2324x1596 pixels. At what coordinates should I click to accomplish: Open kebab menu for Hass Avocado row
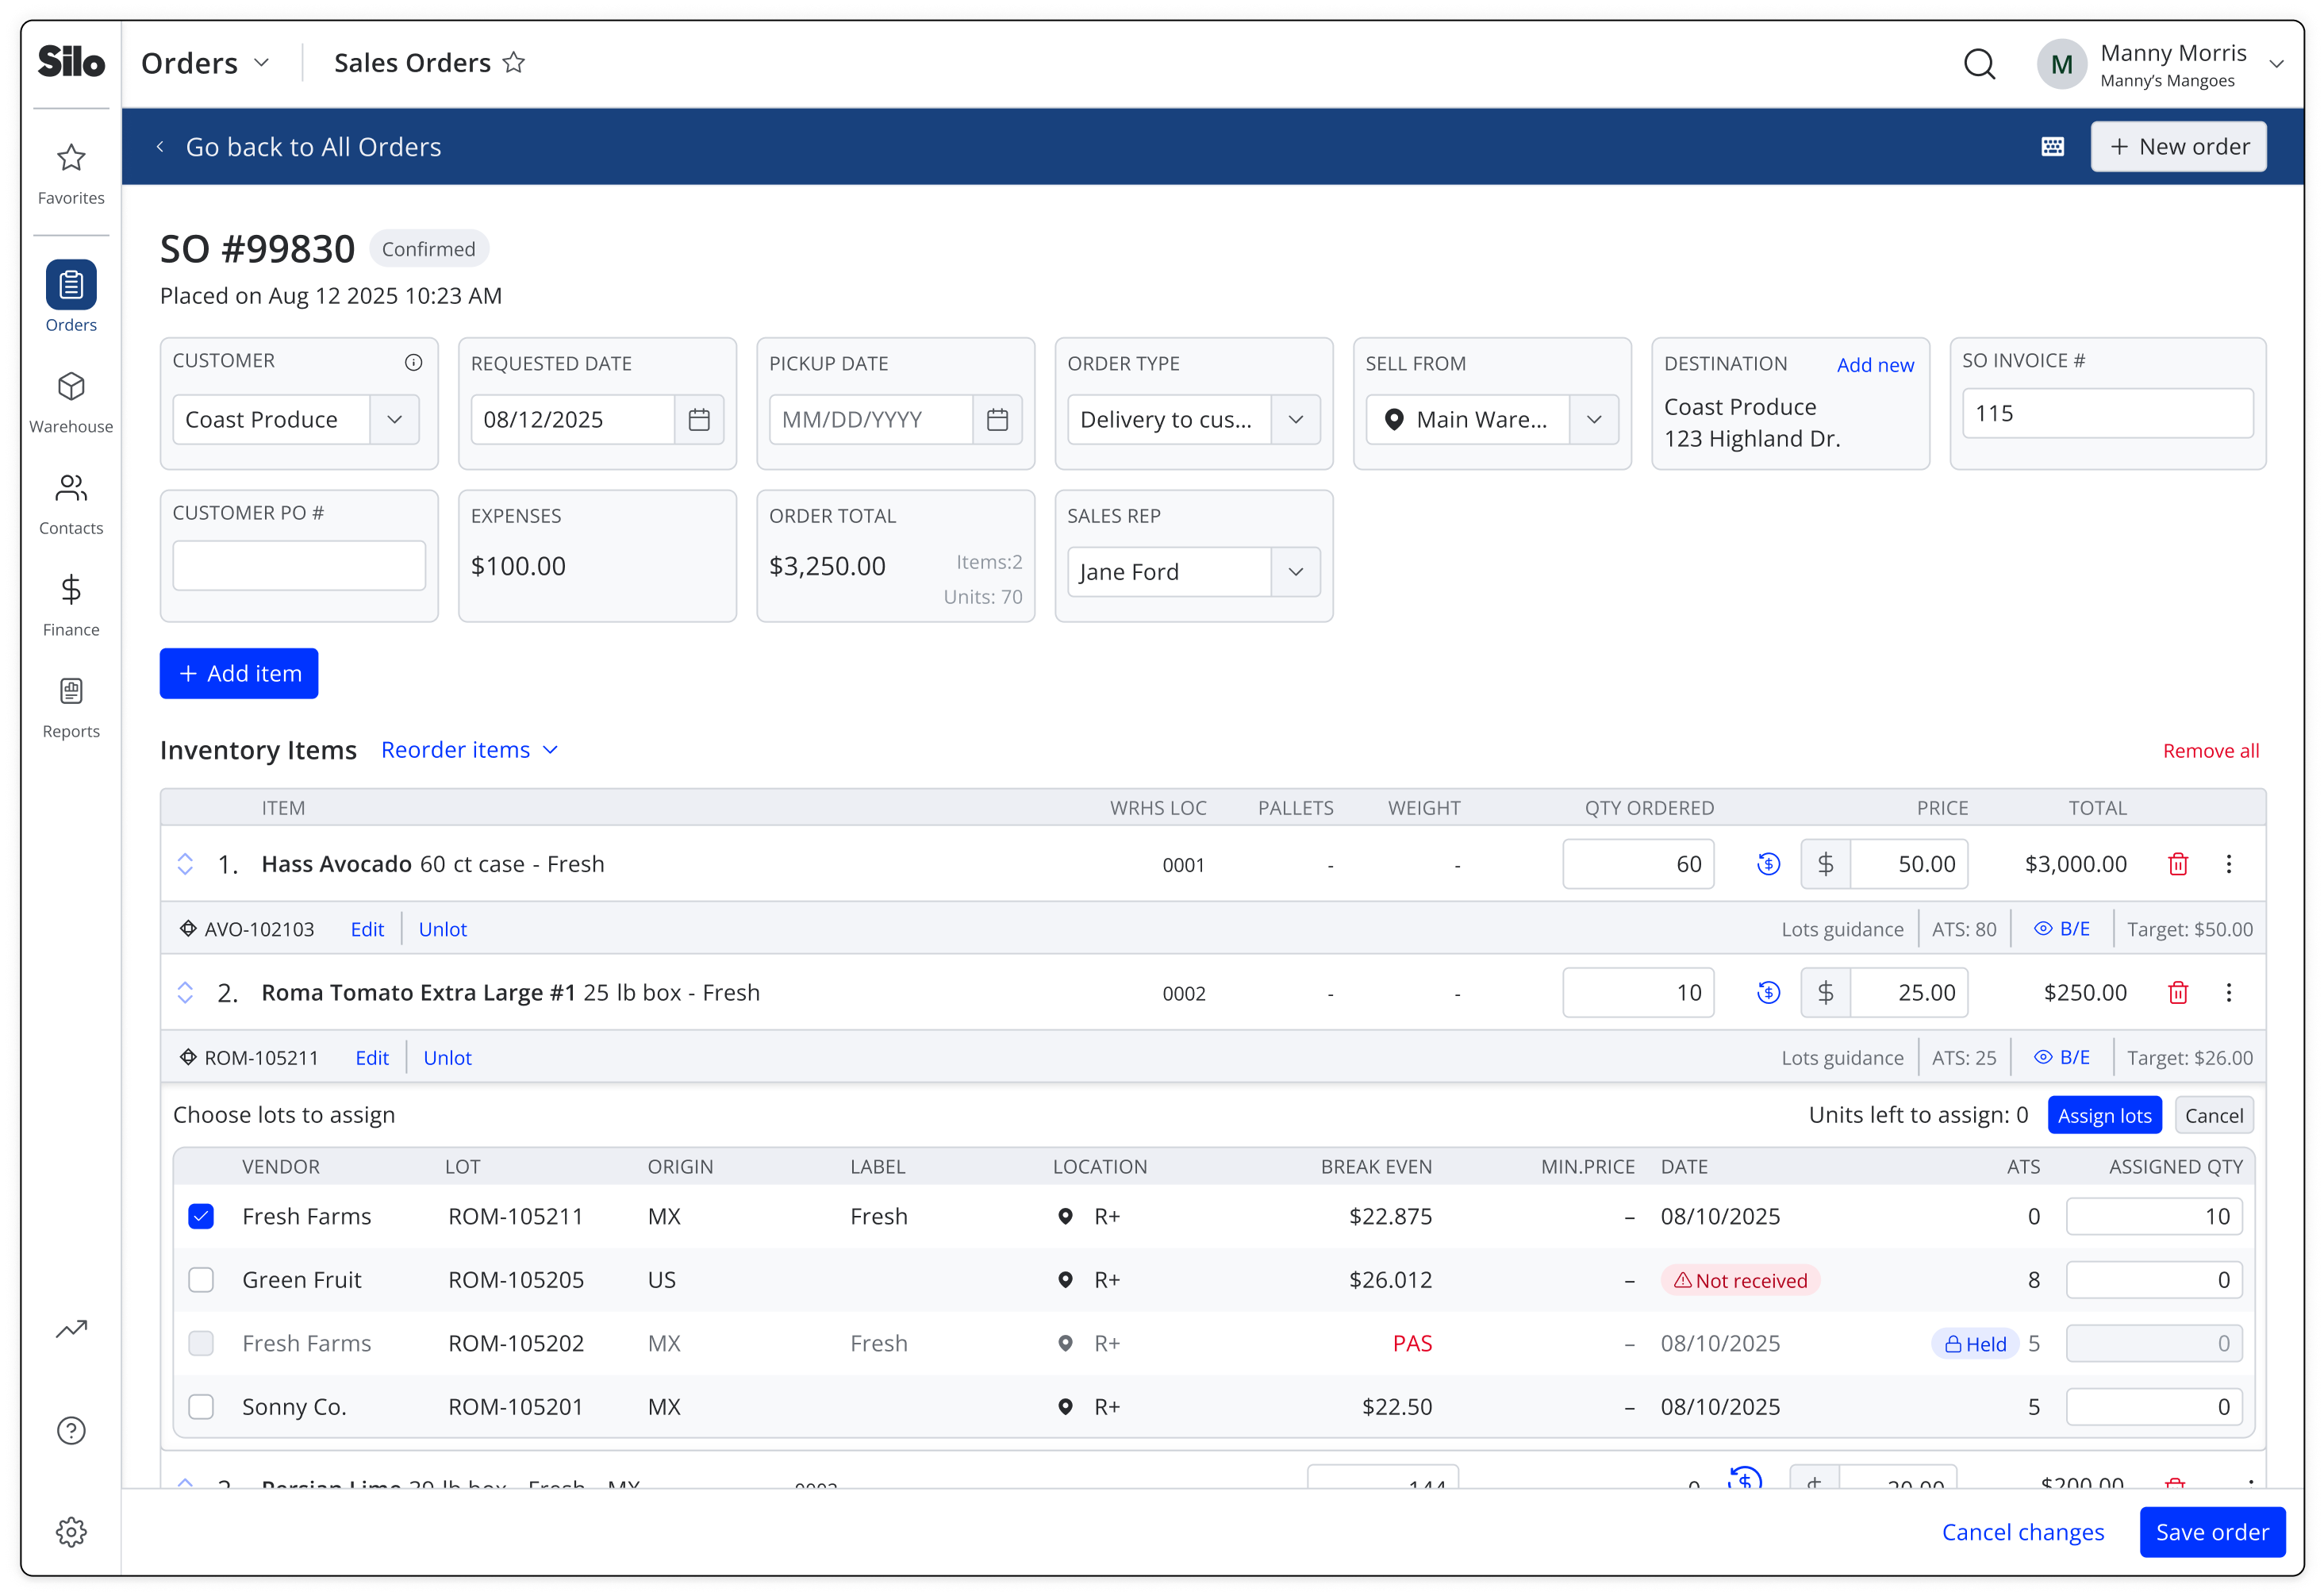(x=2229, y=864)
